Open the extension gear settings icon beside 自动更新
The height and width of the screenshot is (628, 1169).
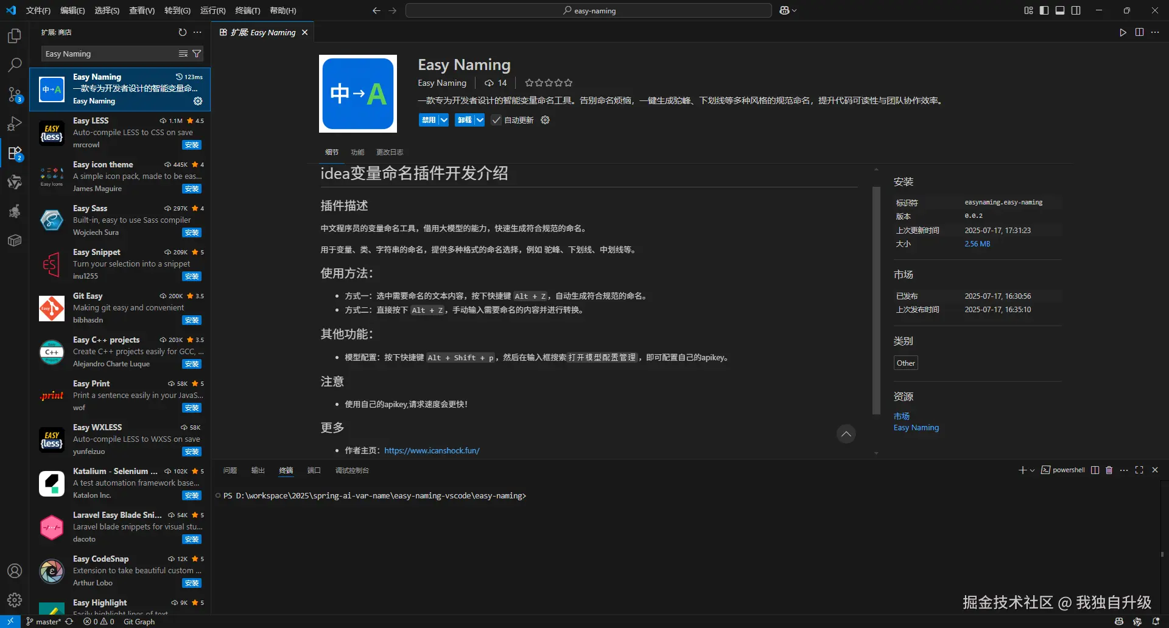(x=545, y=120)
